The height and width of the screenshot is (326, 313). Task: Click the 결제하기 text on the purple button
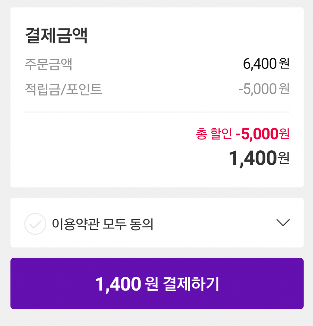191,284
